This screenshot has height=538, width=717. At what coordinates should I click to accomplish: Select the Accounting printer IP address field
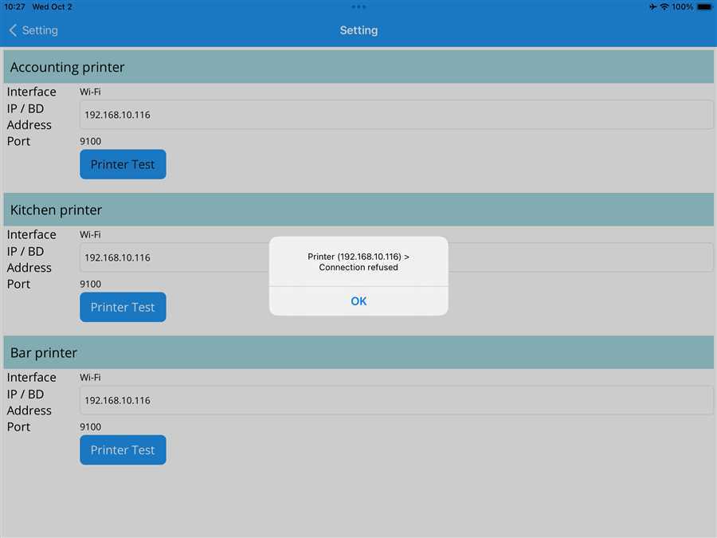(x=396, y=115)
